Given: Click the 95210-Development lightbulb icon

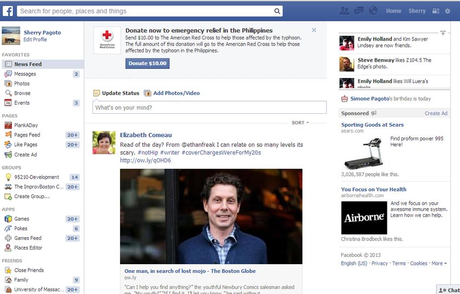Looking at the screenshot, I should [x=8, y=177].
